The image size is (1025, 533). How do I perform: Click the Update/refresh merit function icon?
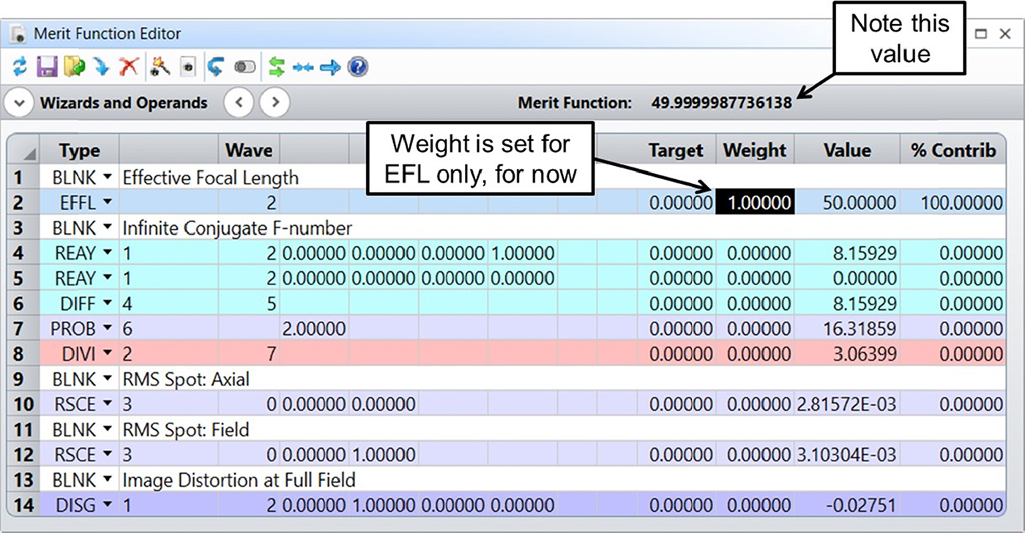coord(20,68)
